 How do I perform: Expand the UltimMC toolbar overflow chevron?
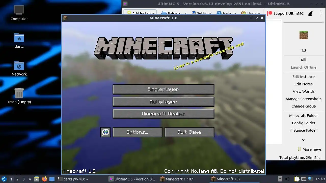pyautogui.click(x=321, y=13)
